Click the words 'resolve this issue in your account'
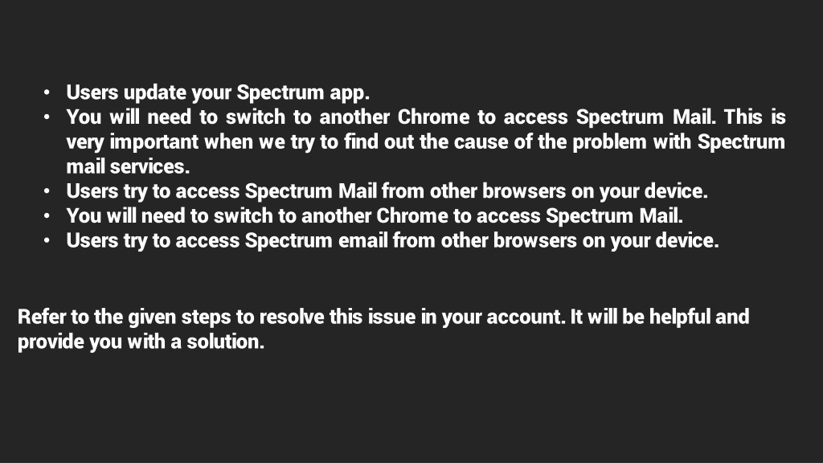Screen dimensions: 823x463 (412, 317)
